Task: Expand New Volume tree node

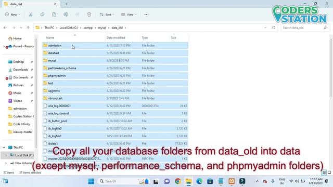Action: 6,163
